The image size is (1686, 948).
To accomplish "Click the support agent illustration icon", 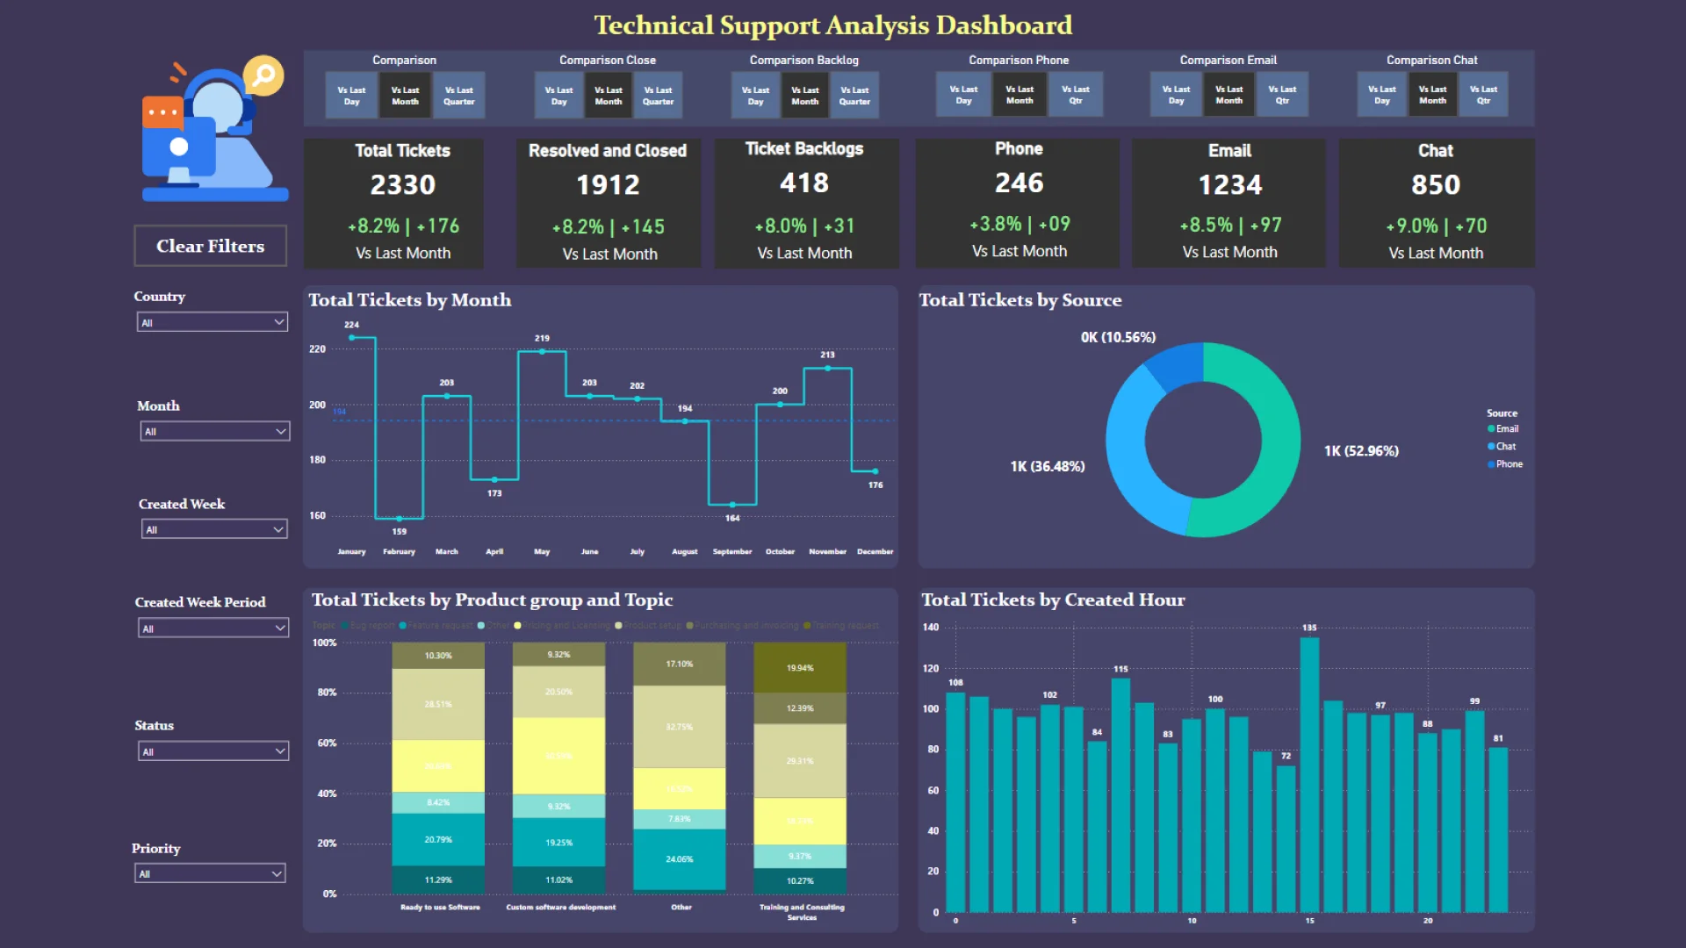I will [214, 129].
